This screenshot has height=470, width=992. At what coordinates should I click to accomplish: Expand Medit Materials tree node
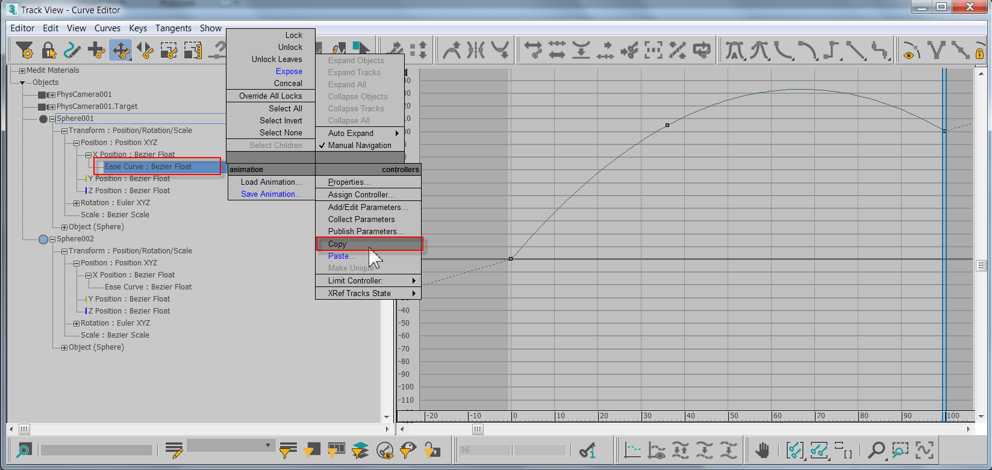tap(22, 70)
